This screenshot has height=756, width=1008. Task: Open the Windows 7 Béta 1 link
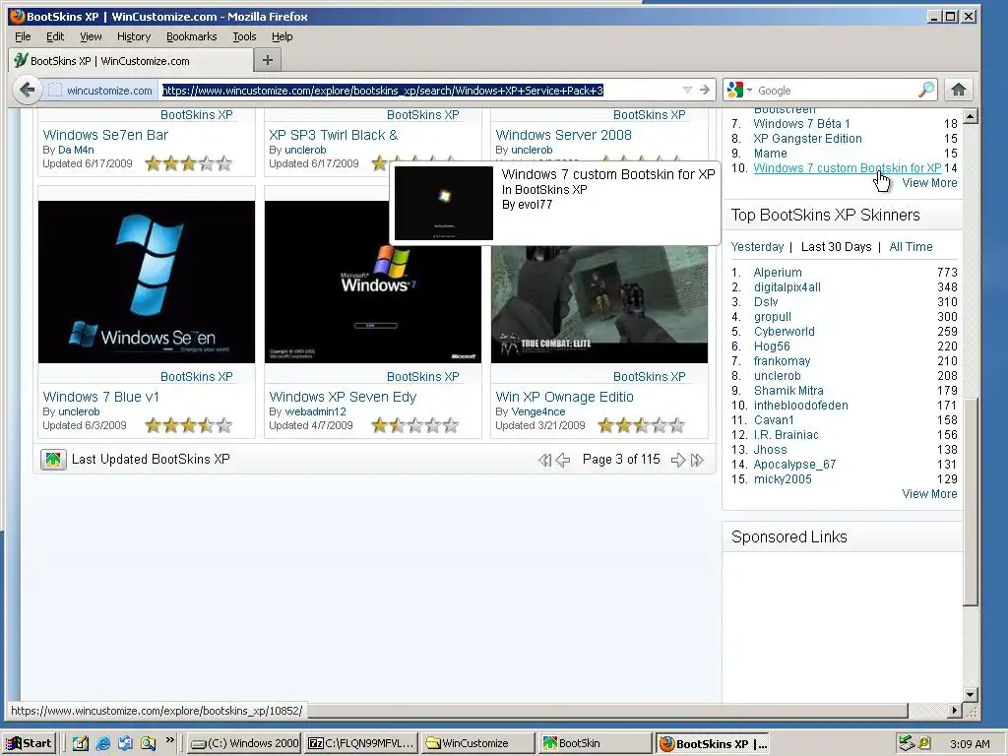click(801, 123)
